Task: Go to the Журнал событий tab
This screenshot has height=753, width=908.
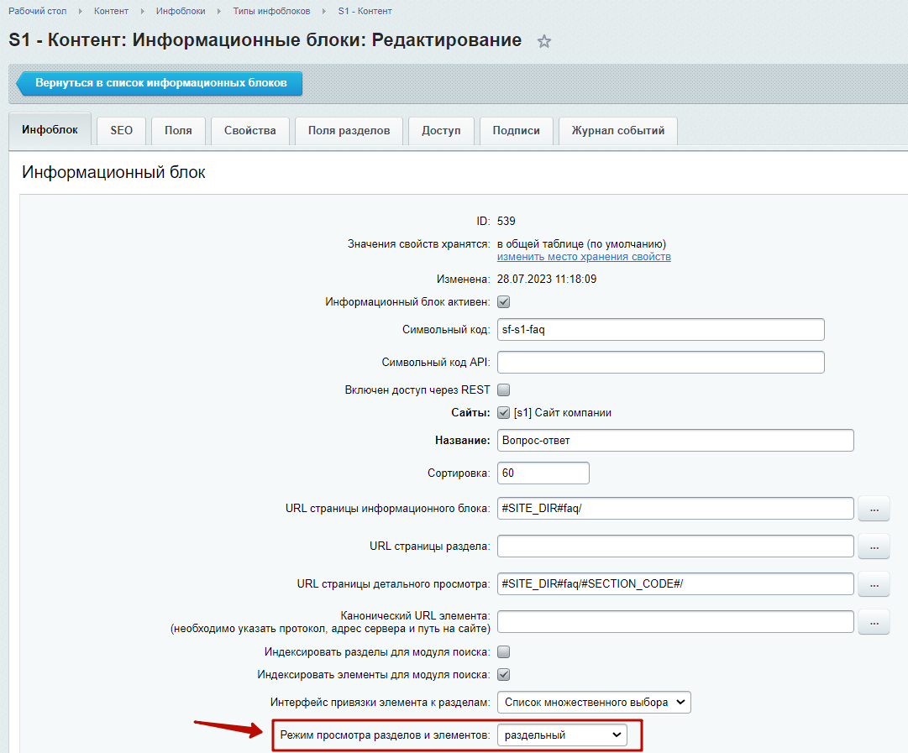Action: tap(617, 131)
